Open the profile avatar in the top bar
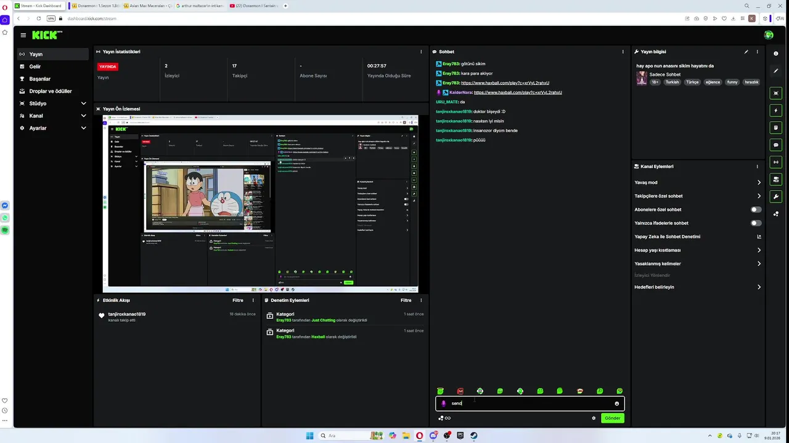The width and height of the screenshot is (789, 443). point(768,35)
